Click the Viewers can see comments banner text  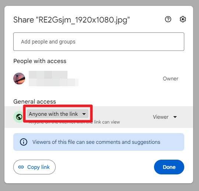pos(96,142)
